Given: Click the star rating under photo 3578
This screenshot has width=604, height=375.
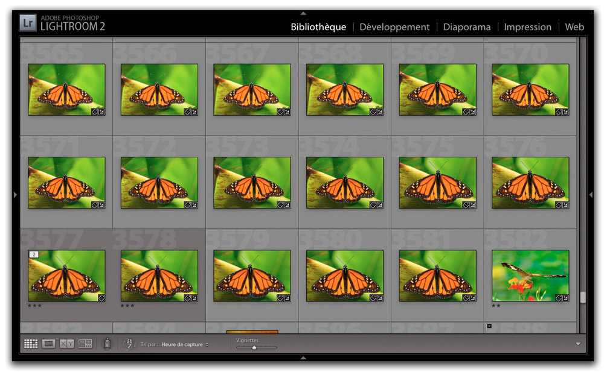Looking at the screenshot, I should tap(127, 306).
